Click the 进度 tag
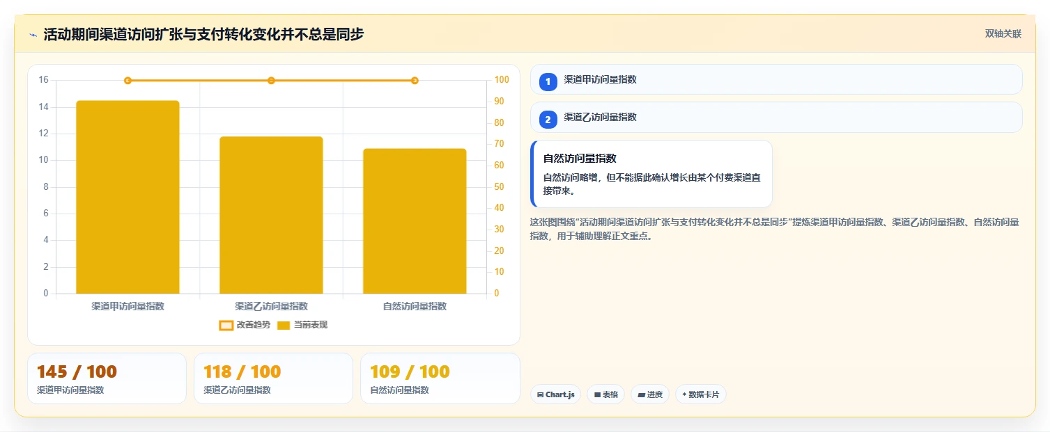The height and width of the screenshot is (432, 1050). tap(649, 394)
